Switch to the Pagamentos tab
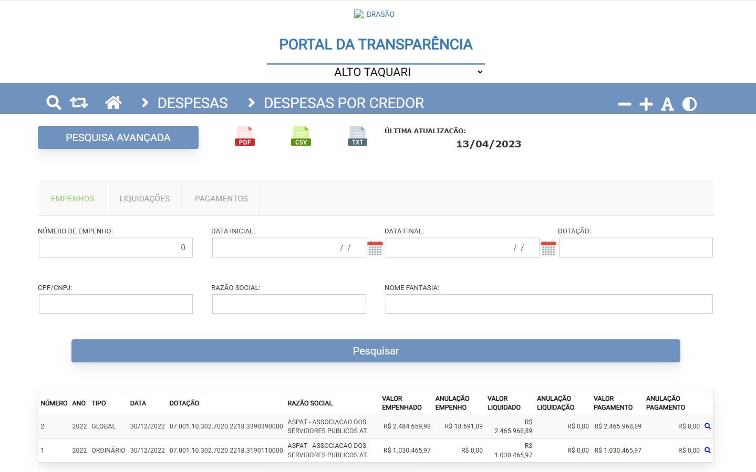 pyautogui.click(x=221, y=199)
